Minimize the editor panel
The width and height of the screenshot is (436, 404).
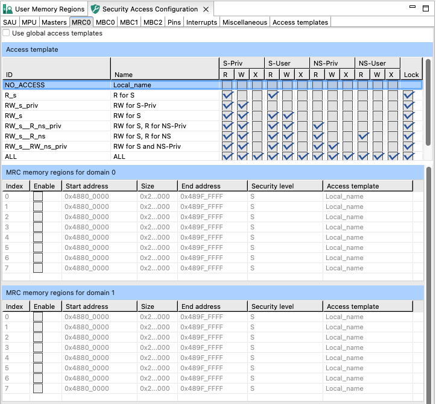click(x=412, y=7)
